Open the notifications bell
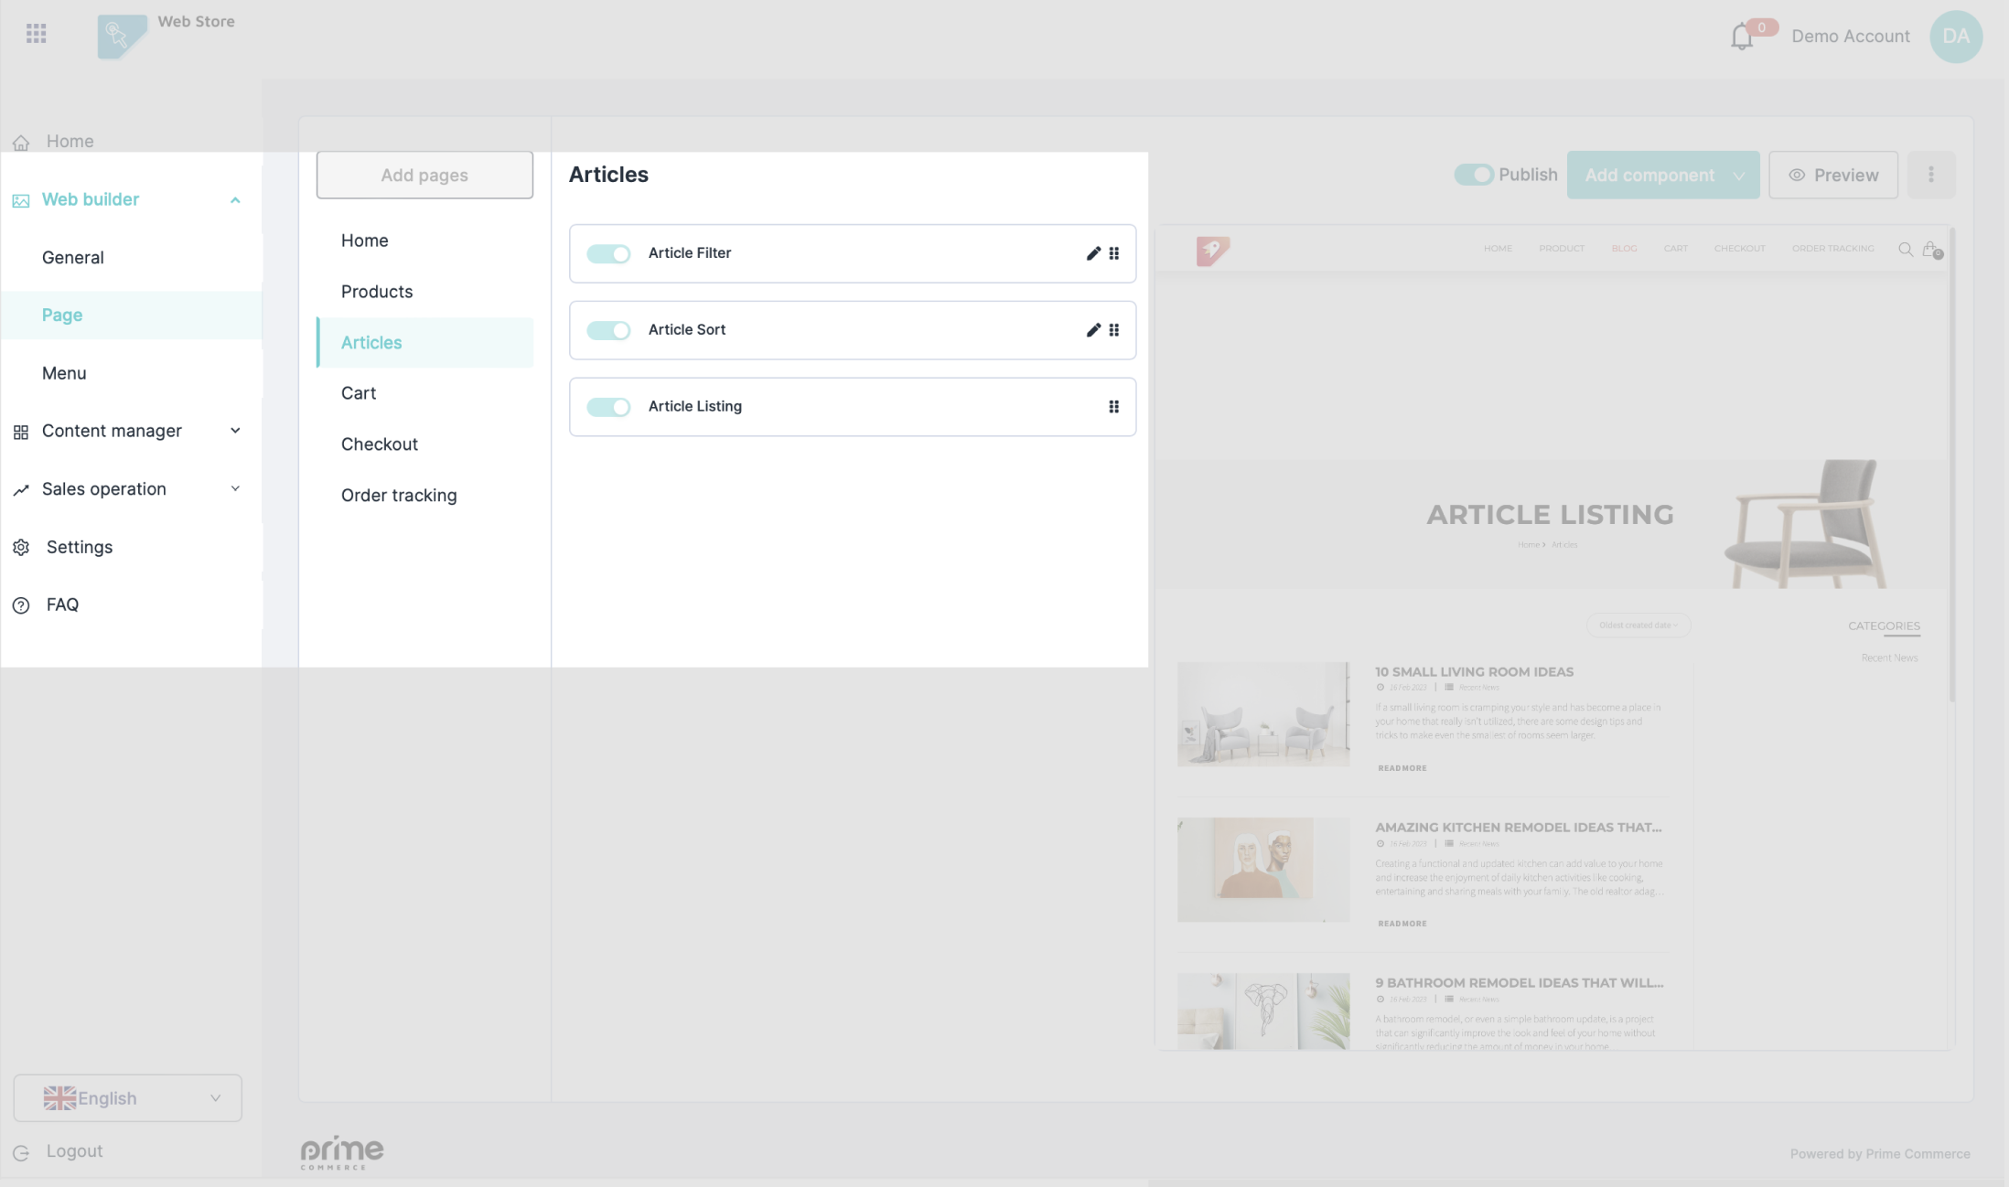Screen dimensions: 2009x1187 point(1742,37)
